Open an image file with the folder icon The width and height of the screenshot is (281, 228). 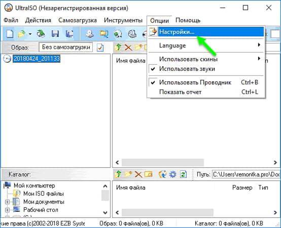pos(22,34)
